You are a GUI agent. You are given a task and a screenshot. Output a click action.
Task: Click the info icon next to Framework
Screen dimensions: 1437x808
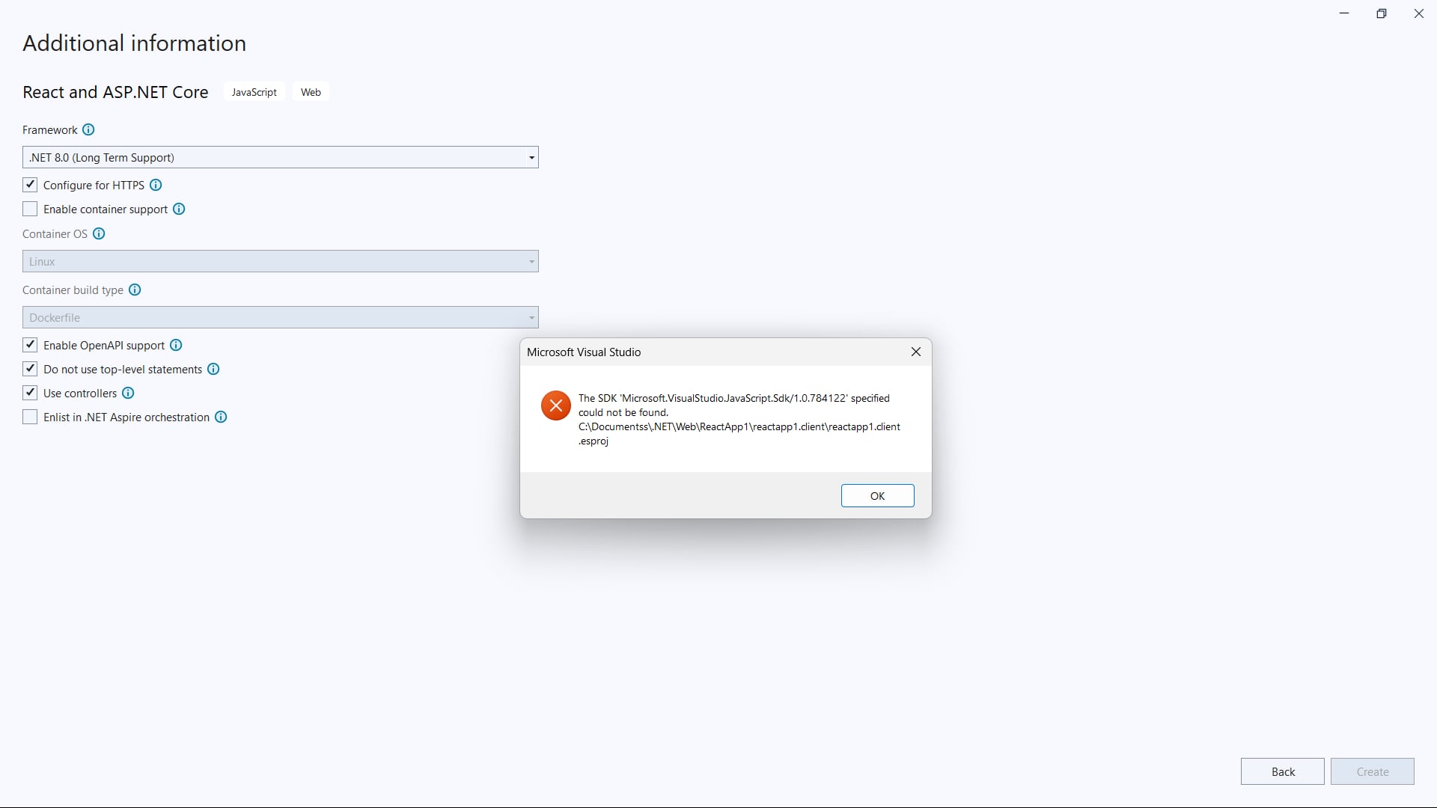tap(88, 129)
